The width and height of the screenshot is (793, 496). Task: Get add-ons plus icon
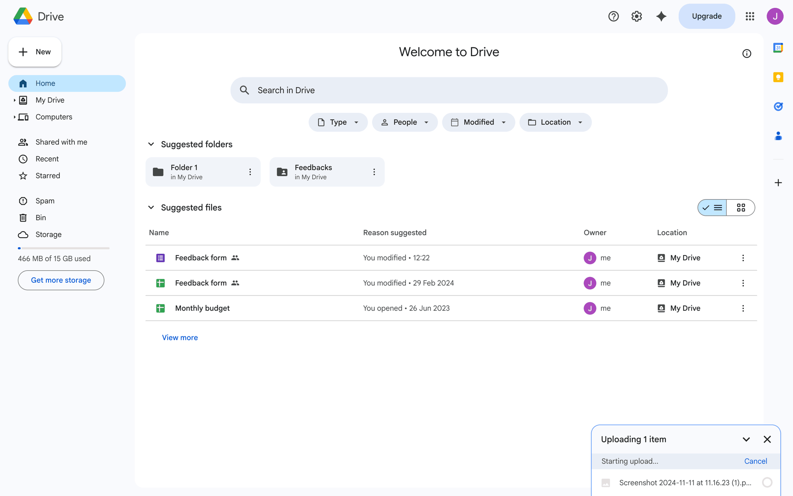point(778,183)
